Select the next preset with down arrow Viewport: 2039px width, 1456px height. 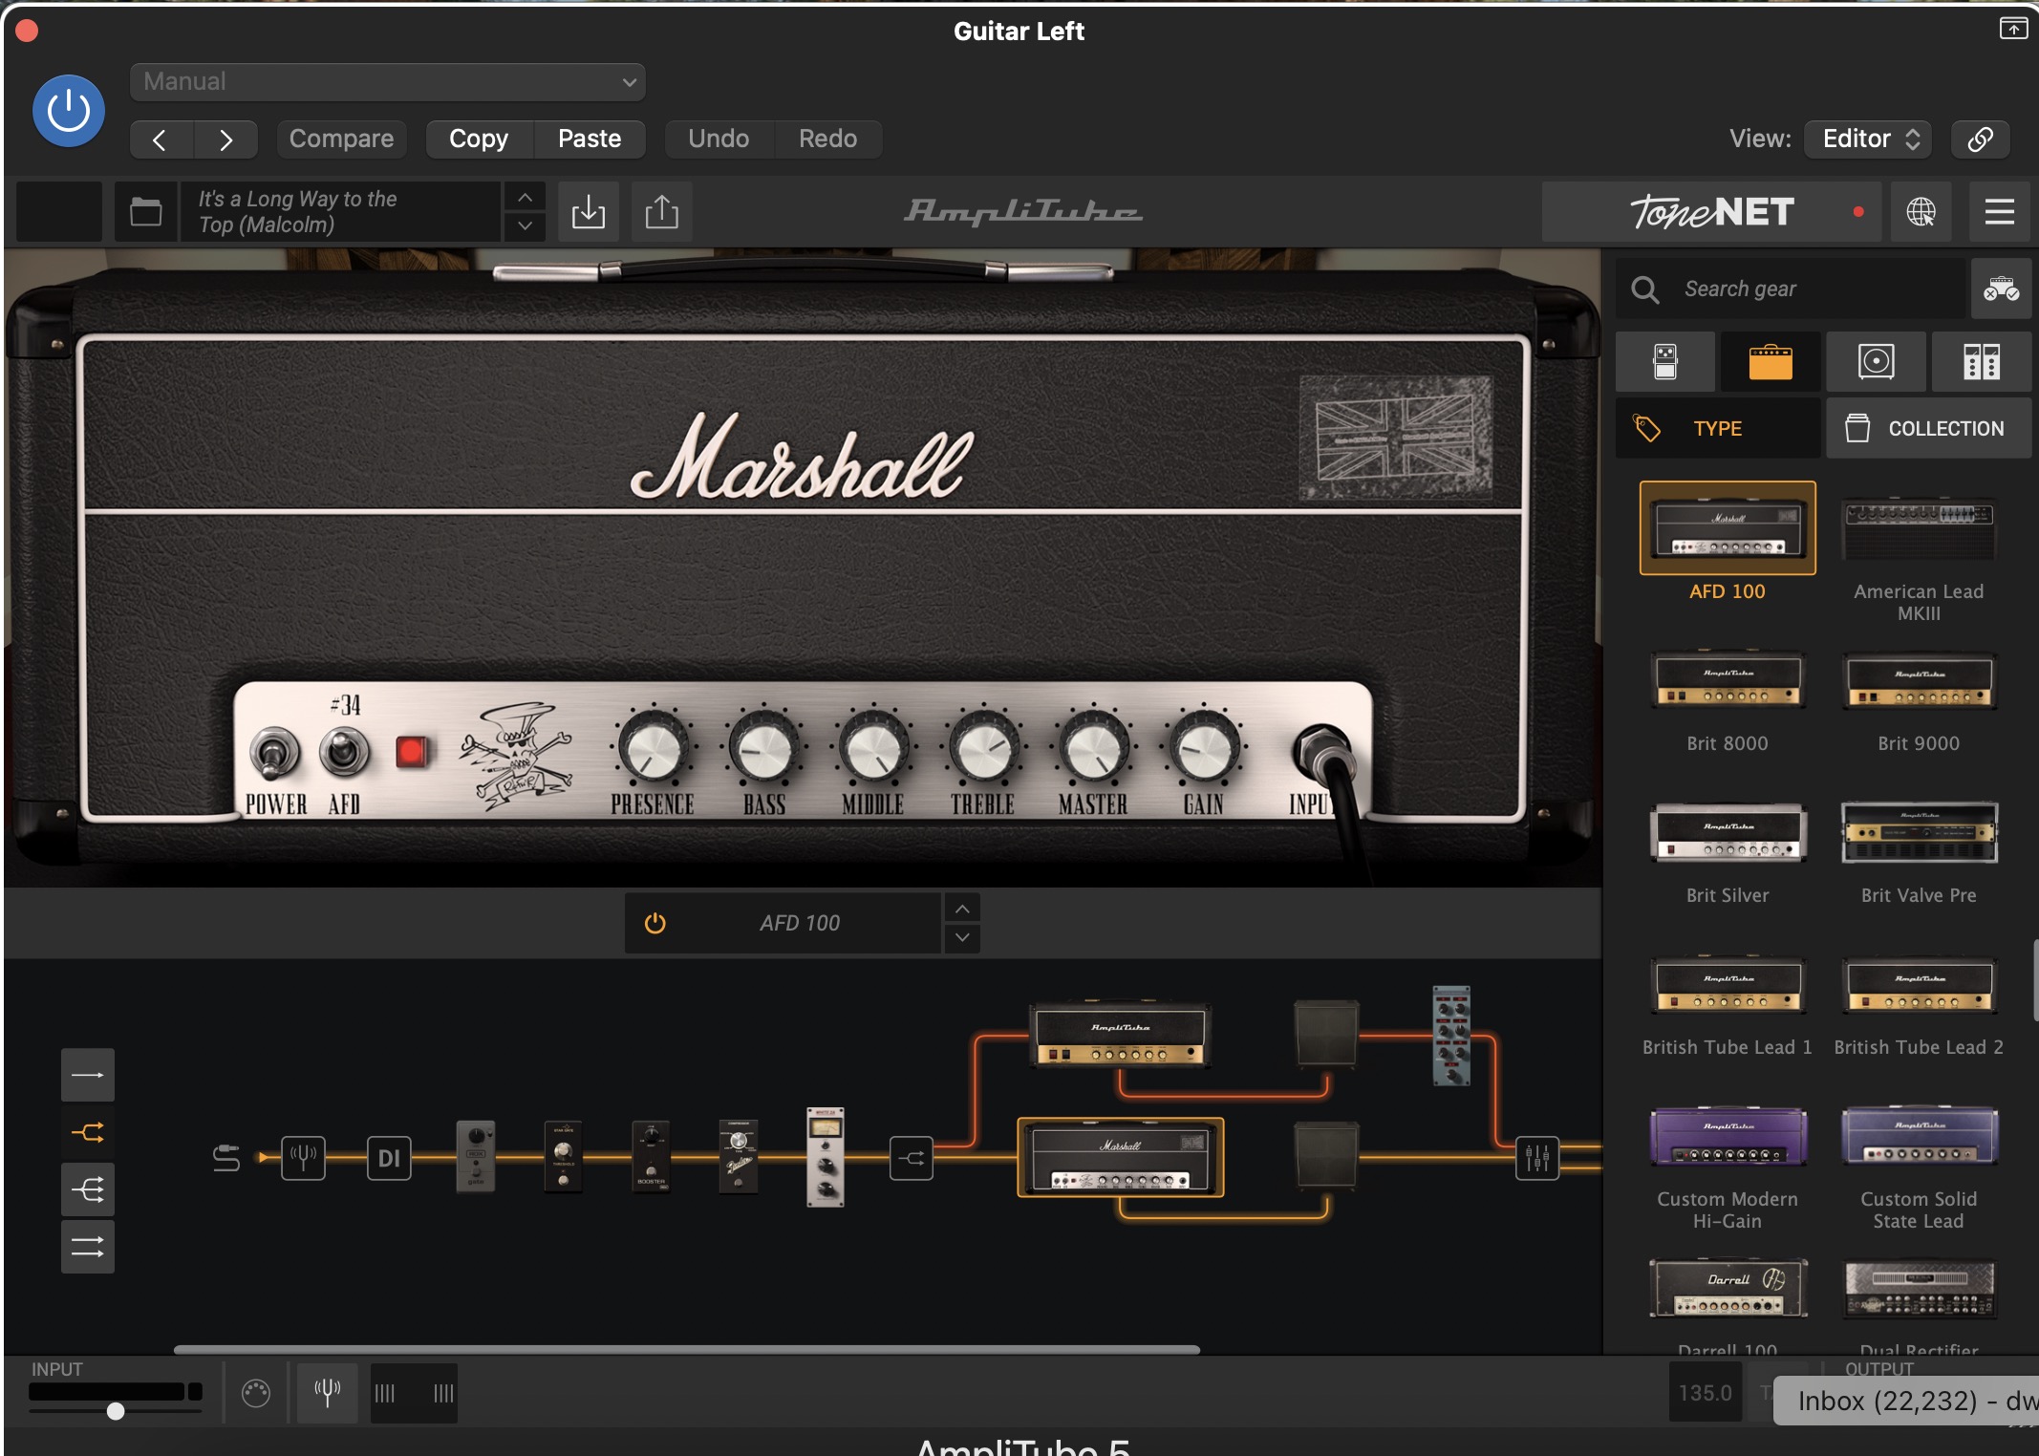(525, 226)
